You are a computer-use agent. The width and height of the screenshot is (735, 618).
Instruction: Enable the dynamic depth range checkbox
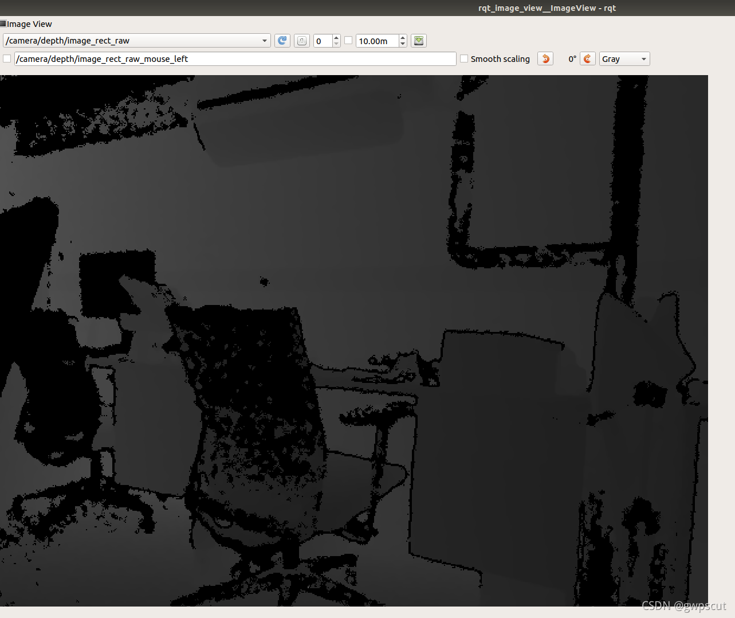coord(348,40)
